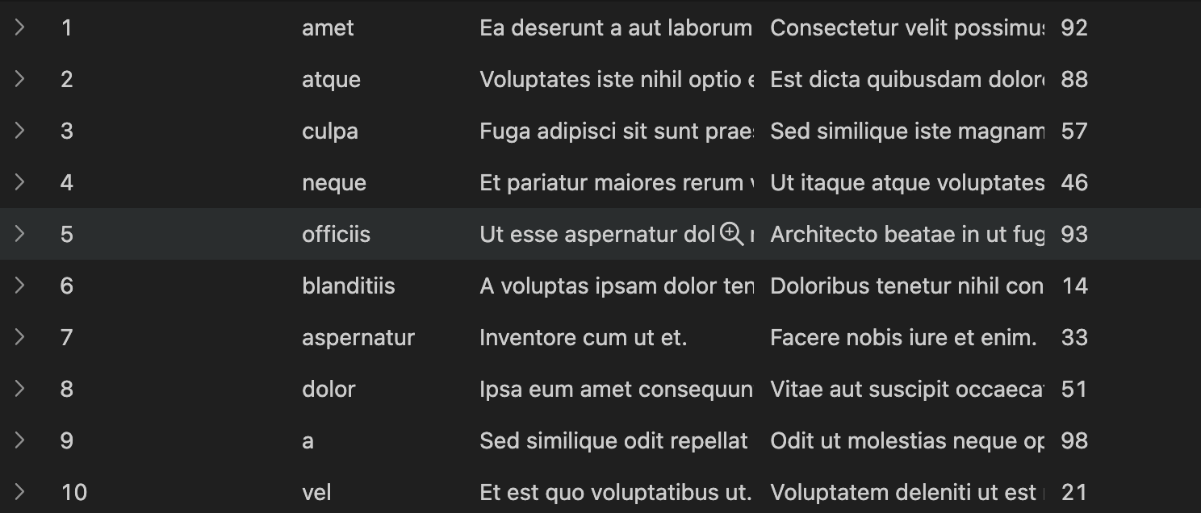Screen dimensions: 1201x513
Task: Expand row 6 next to blanditiis
Action: [x=19, y=286]
